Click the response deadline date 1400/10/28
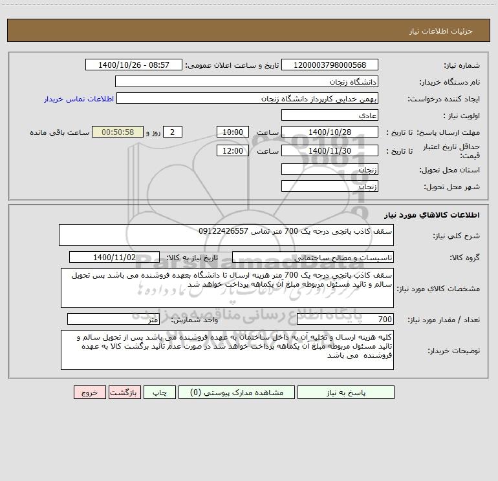This screenshot has width=498, height=481. pos(330,132)
